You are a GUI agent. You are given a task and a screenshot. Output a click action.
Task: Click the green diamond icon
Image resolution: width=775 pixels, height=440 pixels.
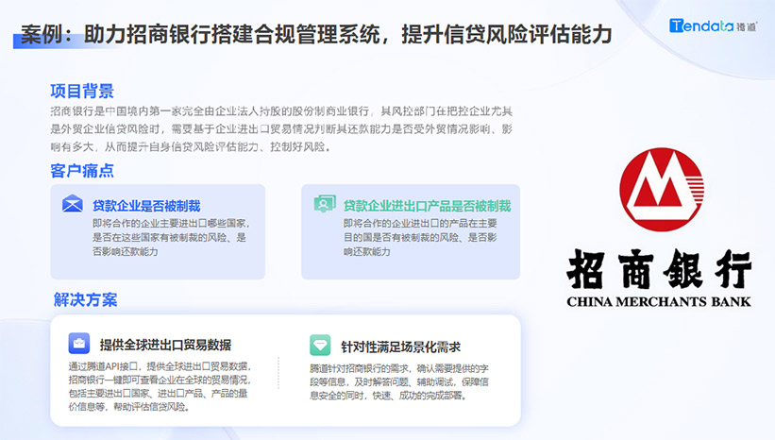click(x=320, y=345)
